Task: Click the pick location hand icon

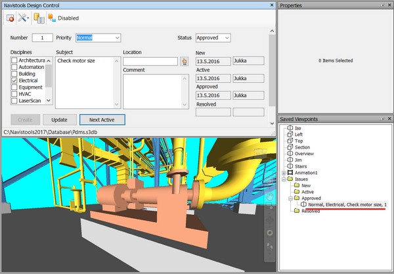Action: [x=185, y=61]
